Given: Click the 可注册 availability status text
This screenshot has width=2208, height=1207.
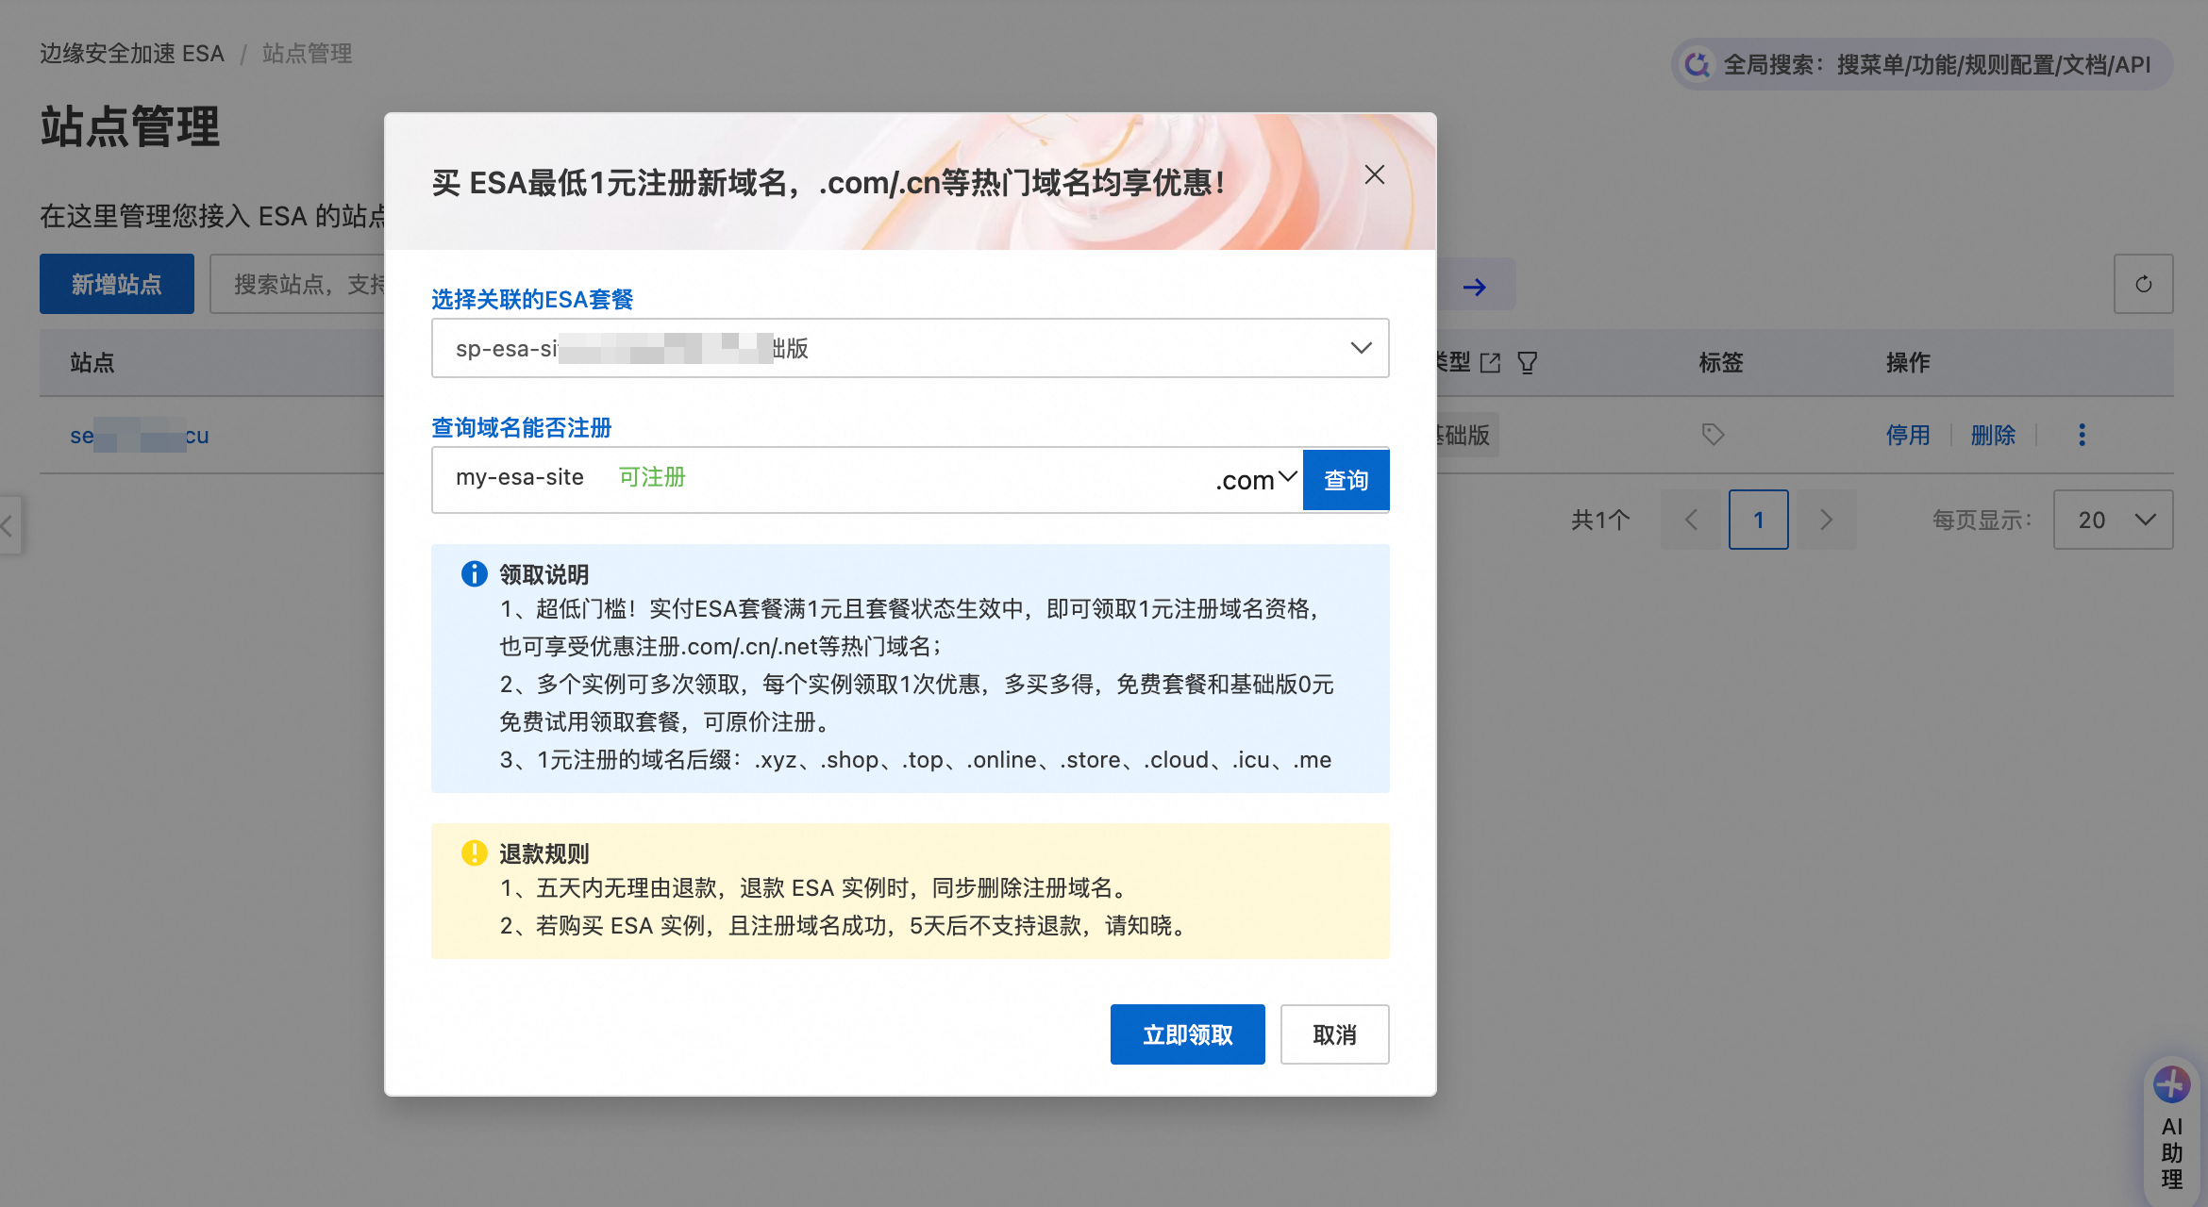Looking at the screenshot, I should [x=652, y=477].
